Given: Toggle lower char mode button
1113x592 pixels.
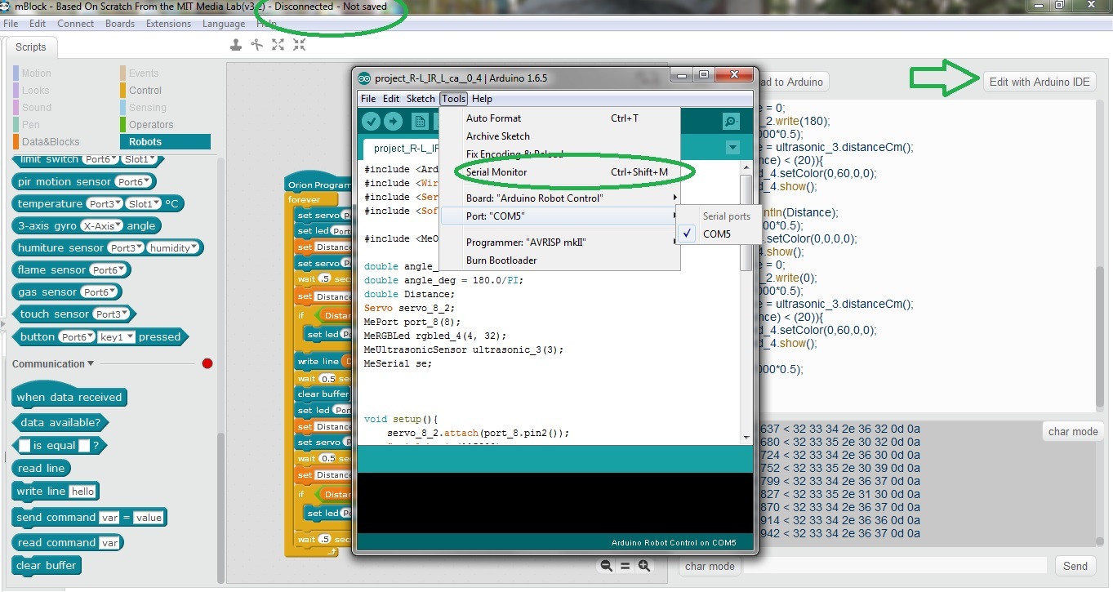Looking at the screenshot, I should pos(710,566).
